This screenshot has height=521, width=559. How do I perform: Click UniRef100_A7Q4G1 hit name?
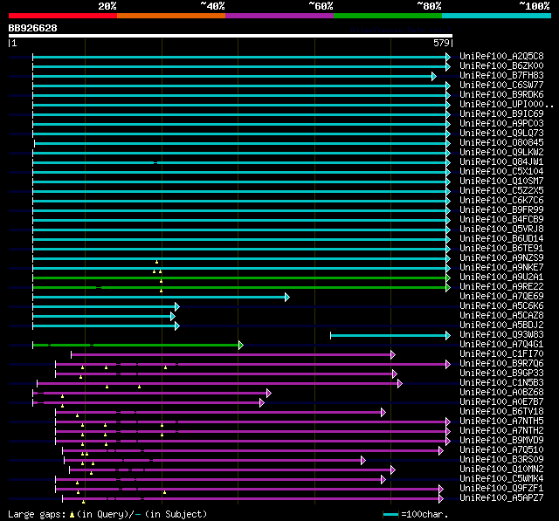501,345
